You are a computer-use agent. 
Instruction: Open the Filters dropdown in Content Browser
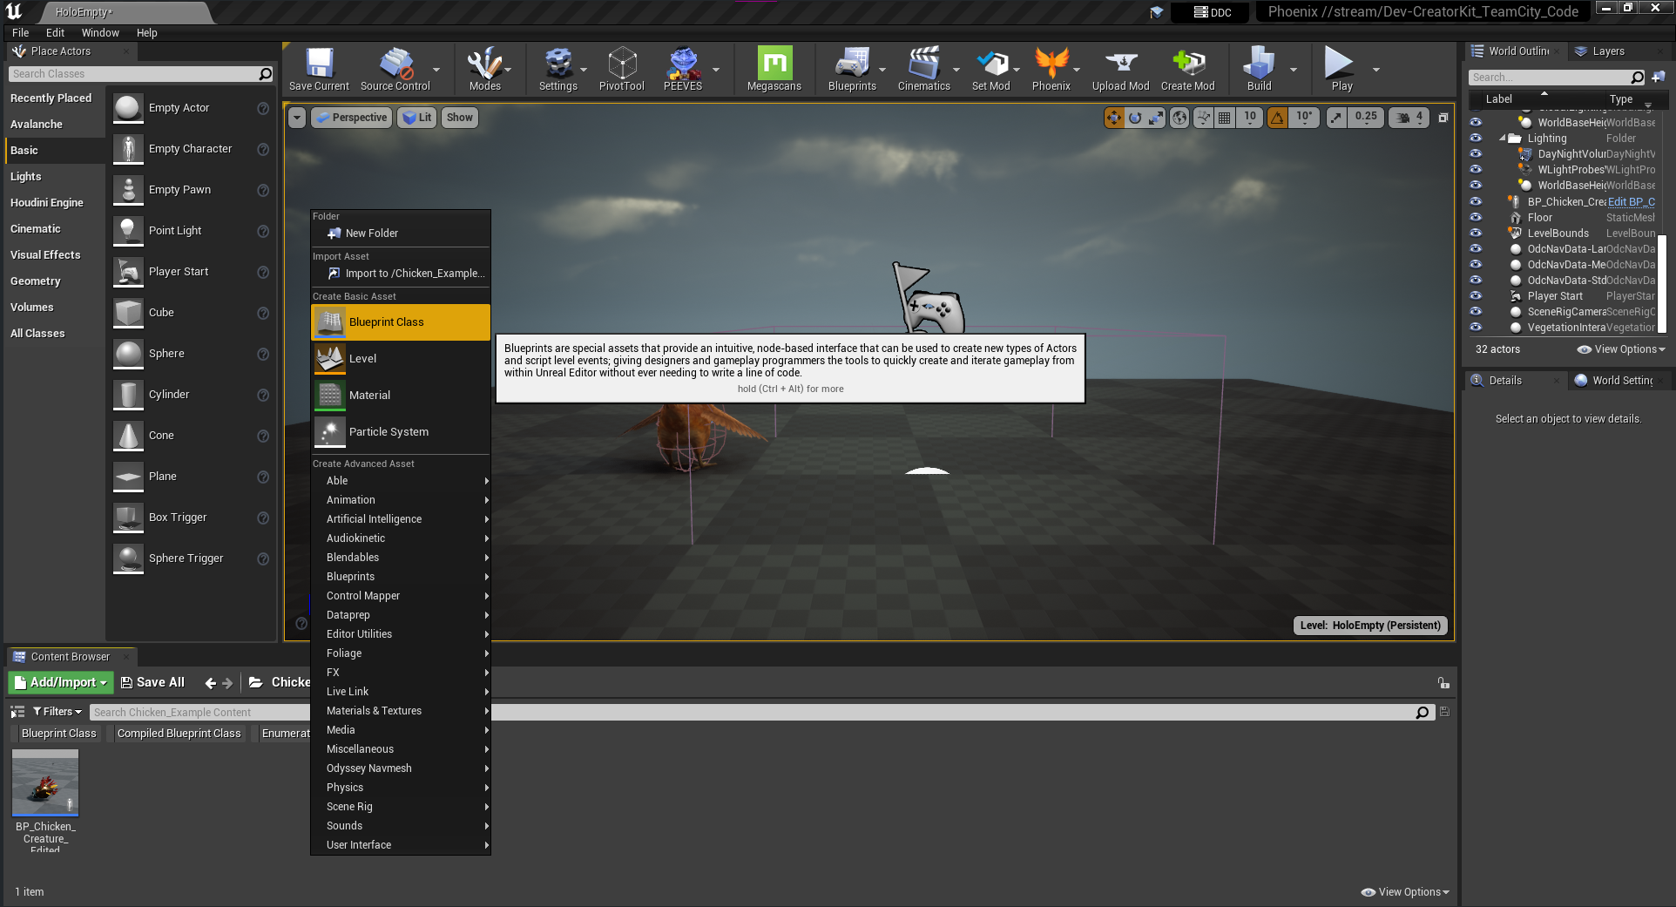coord(57,712)
